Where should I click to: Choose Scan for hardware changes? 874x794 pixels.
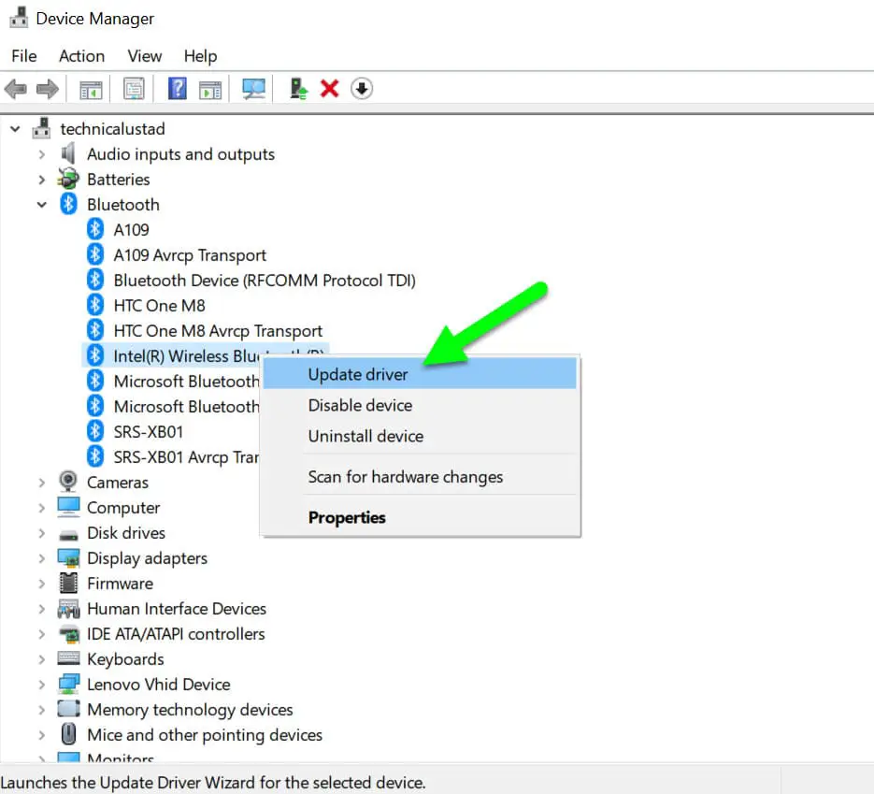[420, 477]
